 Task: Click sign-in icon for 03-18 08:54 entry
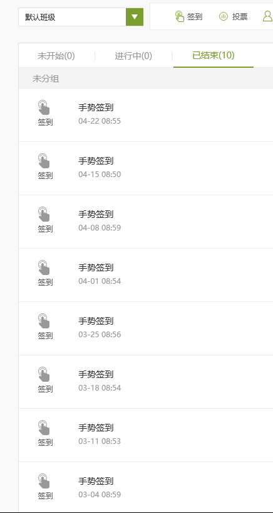click(x=44, y=374)
